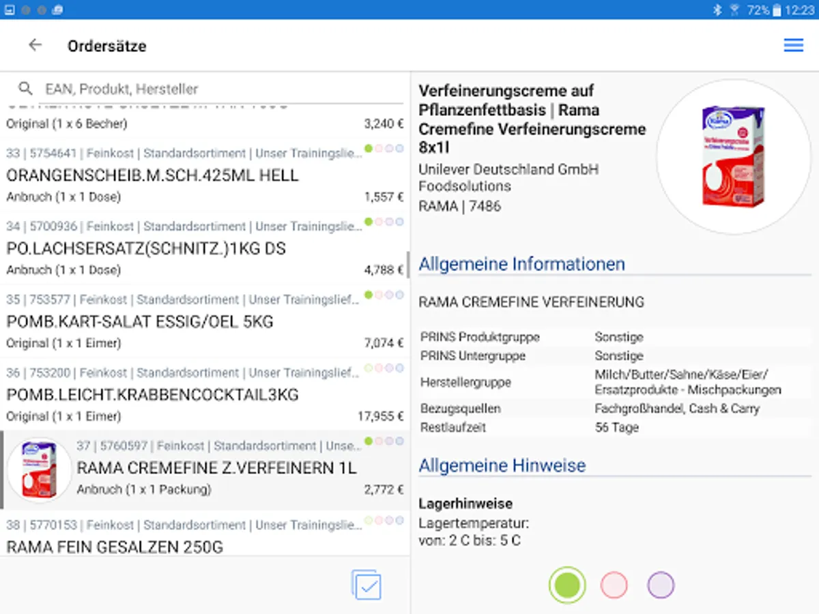Tap Original (1 x 6 Becher) entry
This screenshot has width=819, height=614.
[x=67, y=123]
